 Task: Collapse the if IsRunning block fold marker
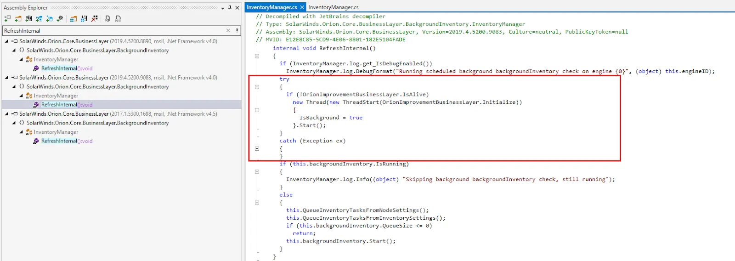[257, 171]
